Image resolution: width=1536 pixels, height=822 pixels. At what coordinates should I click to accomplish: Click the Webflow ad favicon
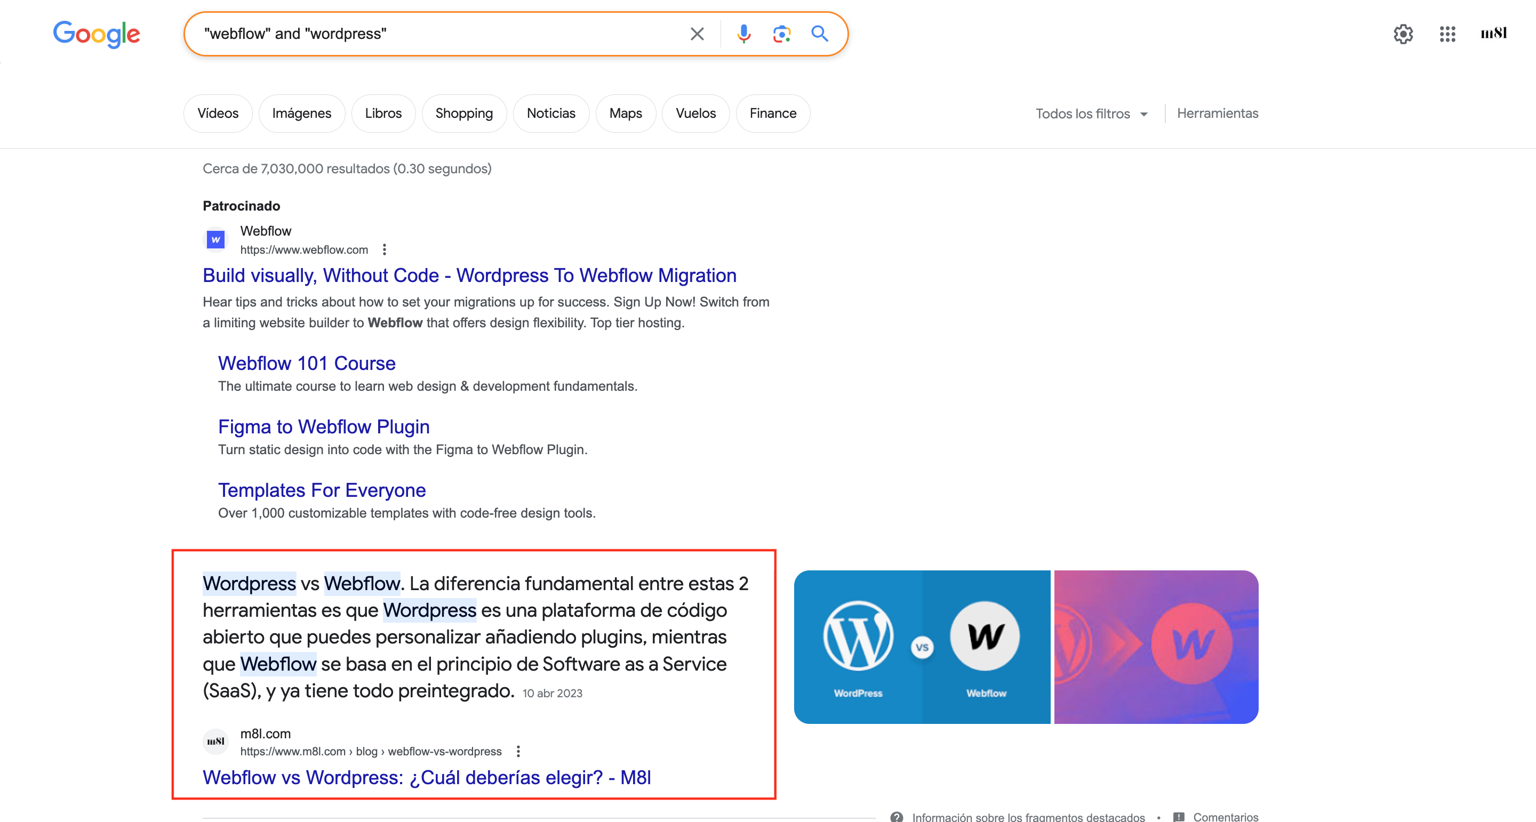coord(215,240)
